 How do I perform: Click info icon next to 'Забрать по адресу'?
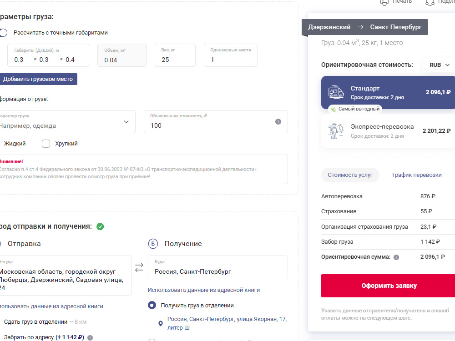(x=90, y=337)
